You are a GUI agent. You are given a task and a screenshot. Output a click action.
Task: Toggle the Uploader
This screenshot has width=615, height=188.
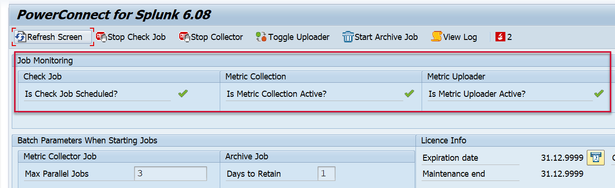point(293,37)
